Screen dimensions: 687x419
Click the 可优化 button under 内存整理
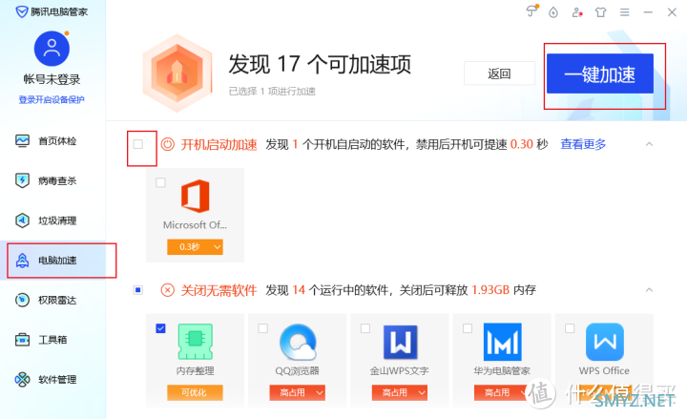click(x=195, y=392)
